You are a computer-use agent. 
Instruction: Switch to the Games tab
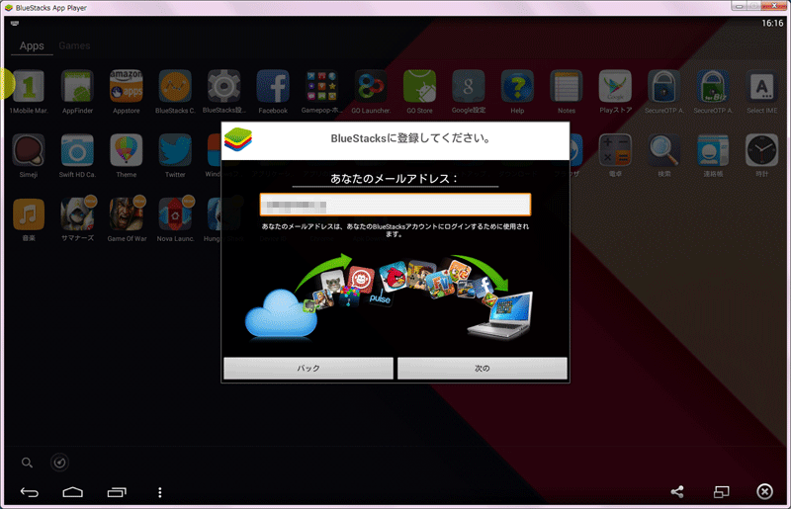[74, 45]
